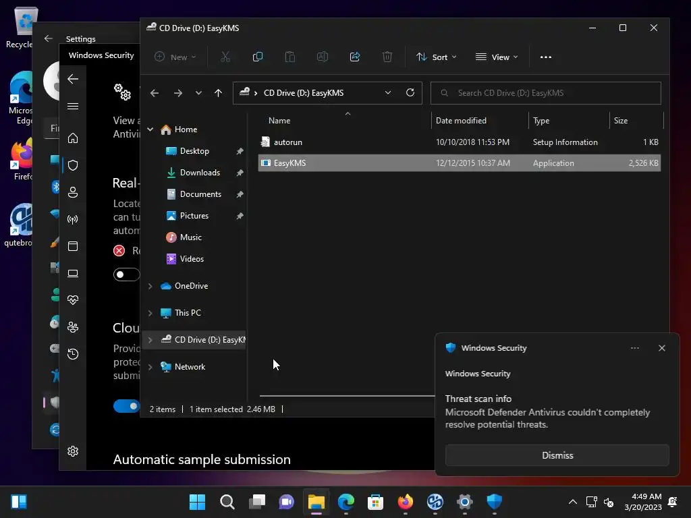
Task: Go back in File Explorer navigation
Action: [x=155, y=93]
